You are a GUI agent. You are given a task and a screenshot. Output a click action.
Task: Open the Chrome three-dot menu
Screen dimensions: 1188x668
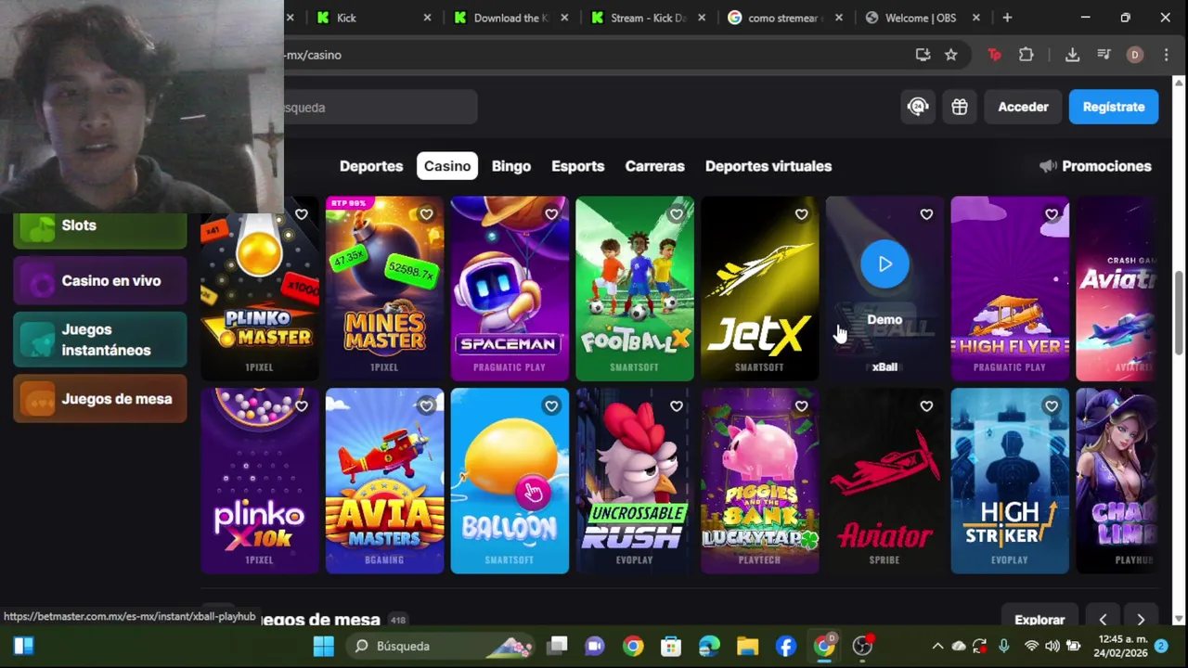[x=1166, y=55]
